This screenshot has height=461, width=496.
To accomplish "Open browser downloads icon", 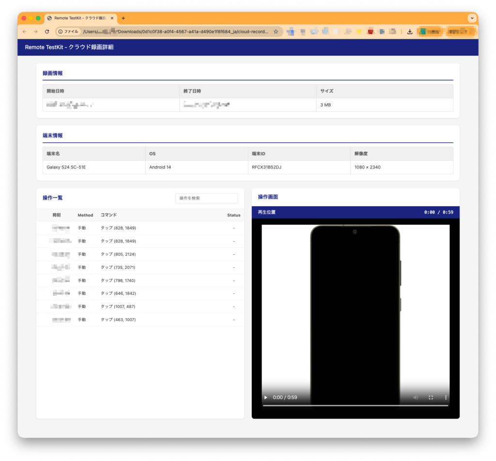I will coord(410,31).
